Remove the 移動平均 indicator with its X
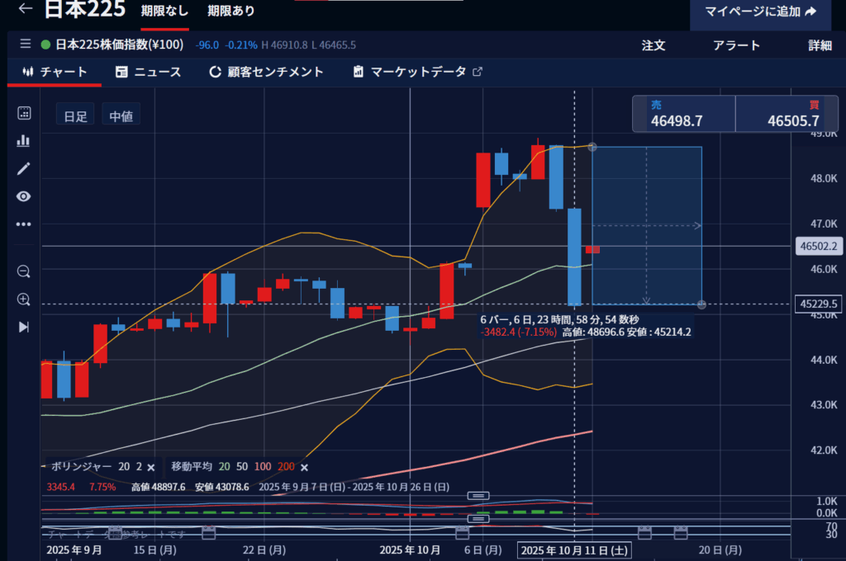This screenshot has height=561, width=846. [304, 467]
